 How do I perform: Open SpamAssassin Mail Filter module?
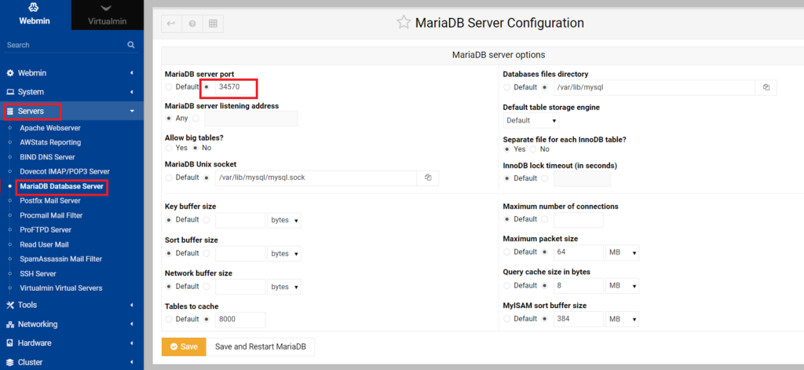61,259
